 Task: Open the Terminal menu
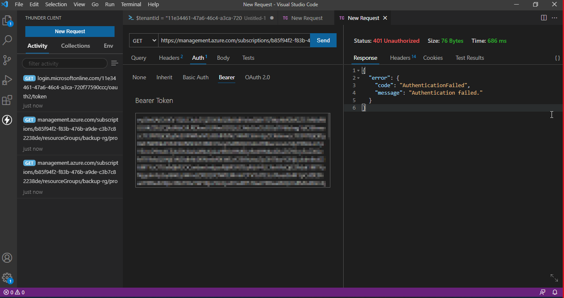tap(131, 5)
